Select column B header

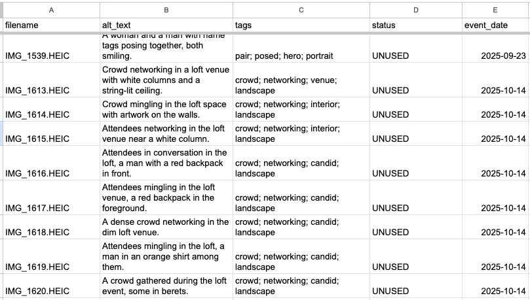coord(166,10)
